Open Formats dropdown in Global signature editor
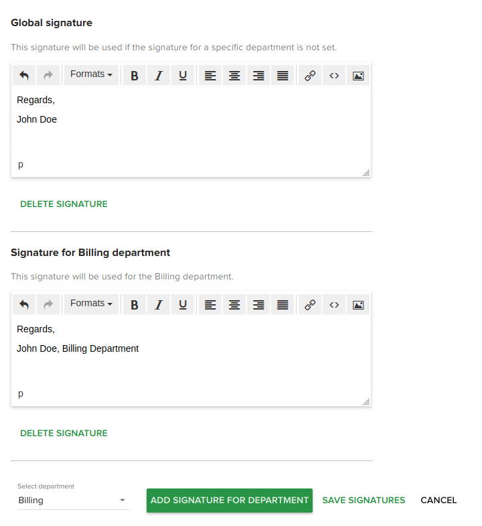 (91, 75)
